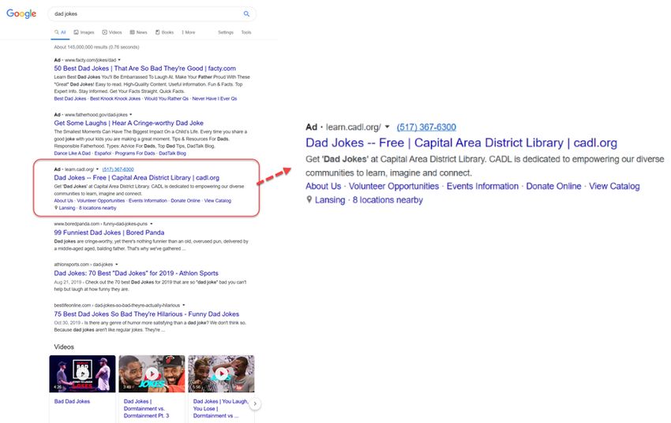Image resolution: width=671 pixels, height=423 pixels.
Task: Click small Donate Online sitelink in results list
Action: click(x=186, y=201)
